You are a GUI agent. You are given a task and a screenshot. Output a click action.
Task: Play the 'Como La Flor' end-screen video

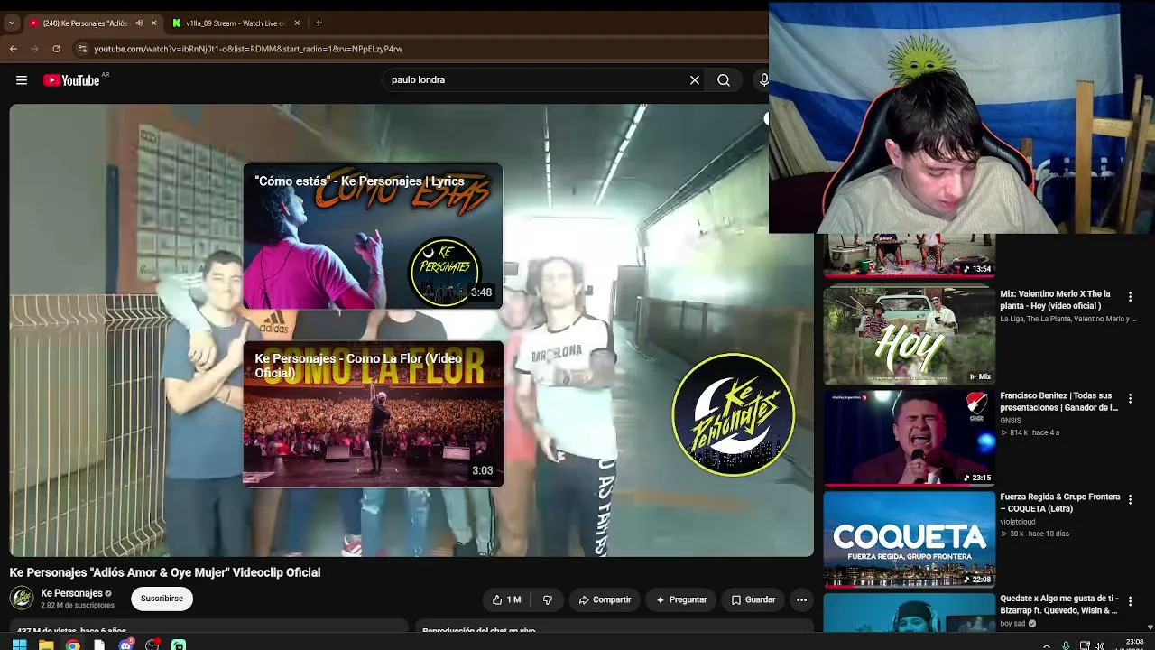(374, 414)
